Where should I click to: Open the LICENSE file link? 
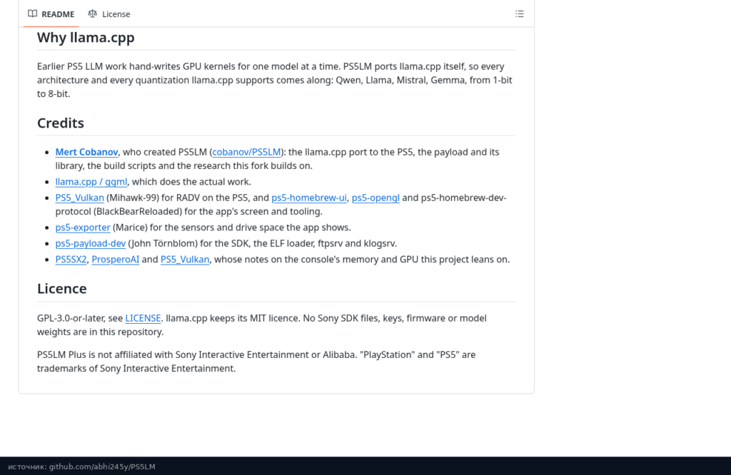point(143,318)
